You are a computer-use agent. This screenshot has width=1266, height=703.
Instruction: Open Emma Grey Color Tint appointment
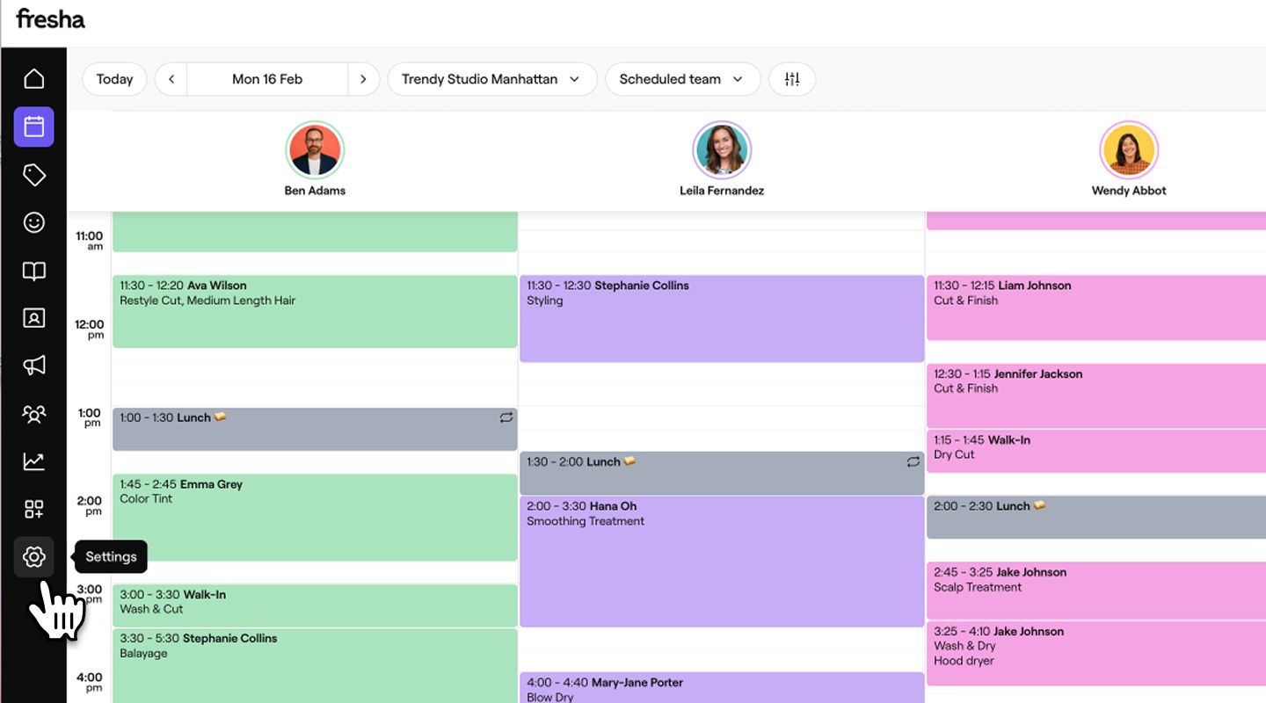(x=315, y=517)
